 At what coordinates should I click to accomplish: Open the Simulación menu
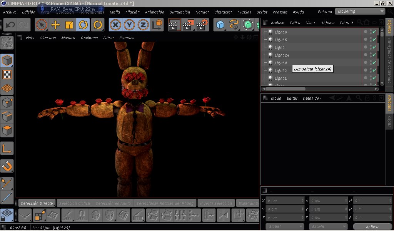[180, 12]
